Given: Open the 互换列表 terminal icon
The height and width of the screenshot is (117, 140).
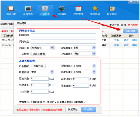Looking at the screenshot, I should (x=28, y=9).
